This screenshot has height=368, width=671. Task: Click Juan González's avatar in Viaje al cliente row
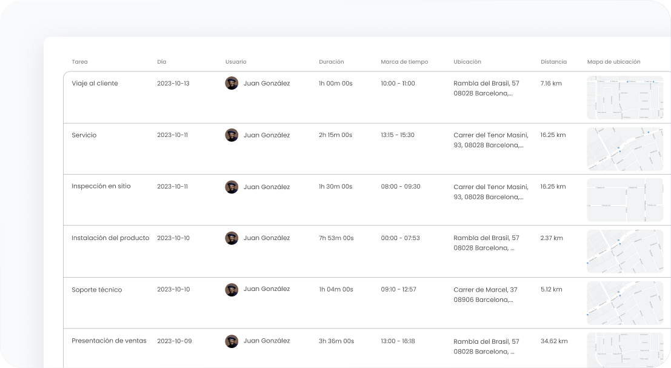pos(232,83)
